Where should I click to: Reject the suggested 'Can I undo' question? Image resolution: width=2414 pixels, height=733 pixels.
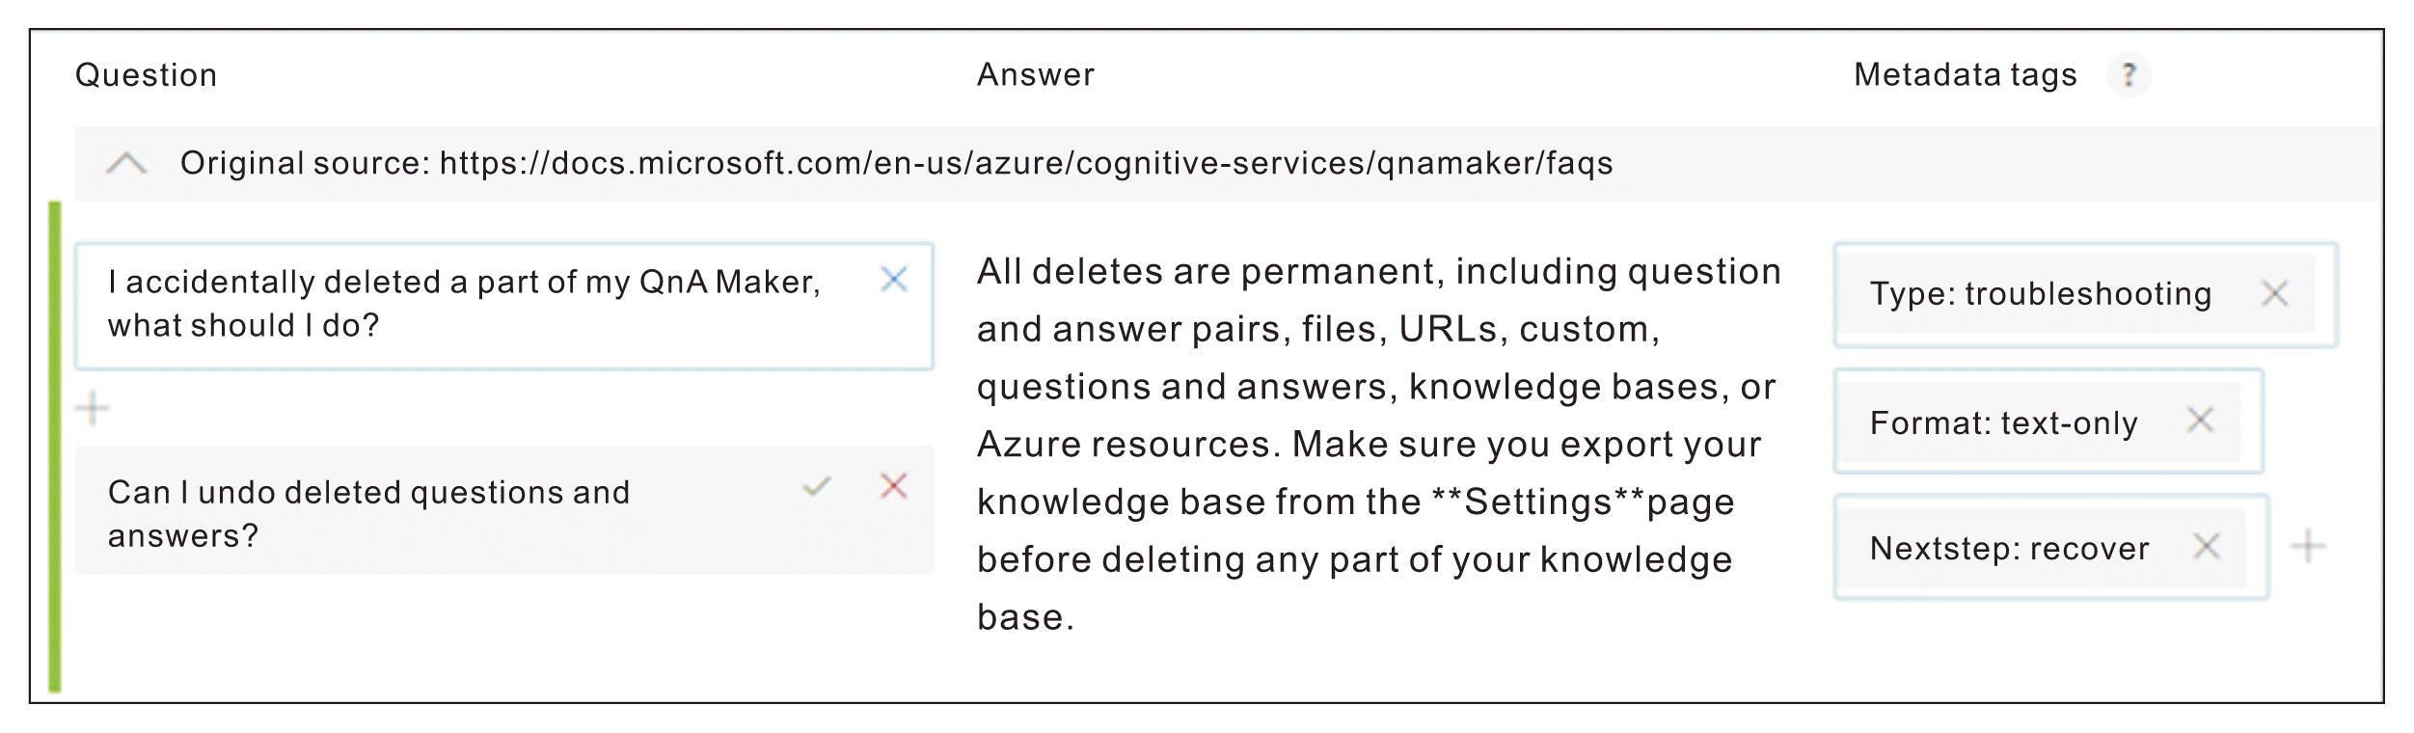894,486
